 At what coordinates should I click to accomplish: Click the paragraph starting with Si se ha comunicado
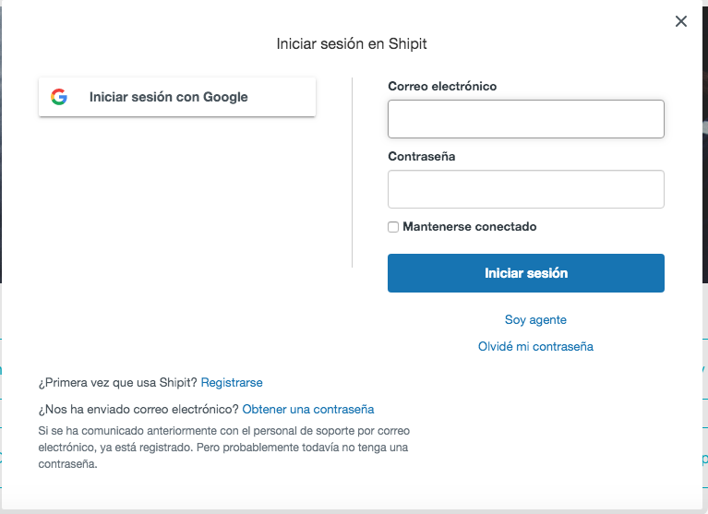coord(224,448)
